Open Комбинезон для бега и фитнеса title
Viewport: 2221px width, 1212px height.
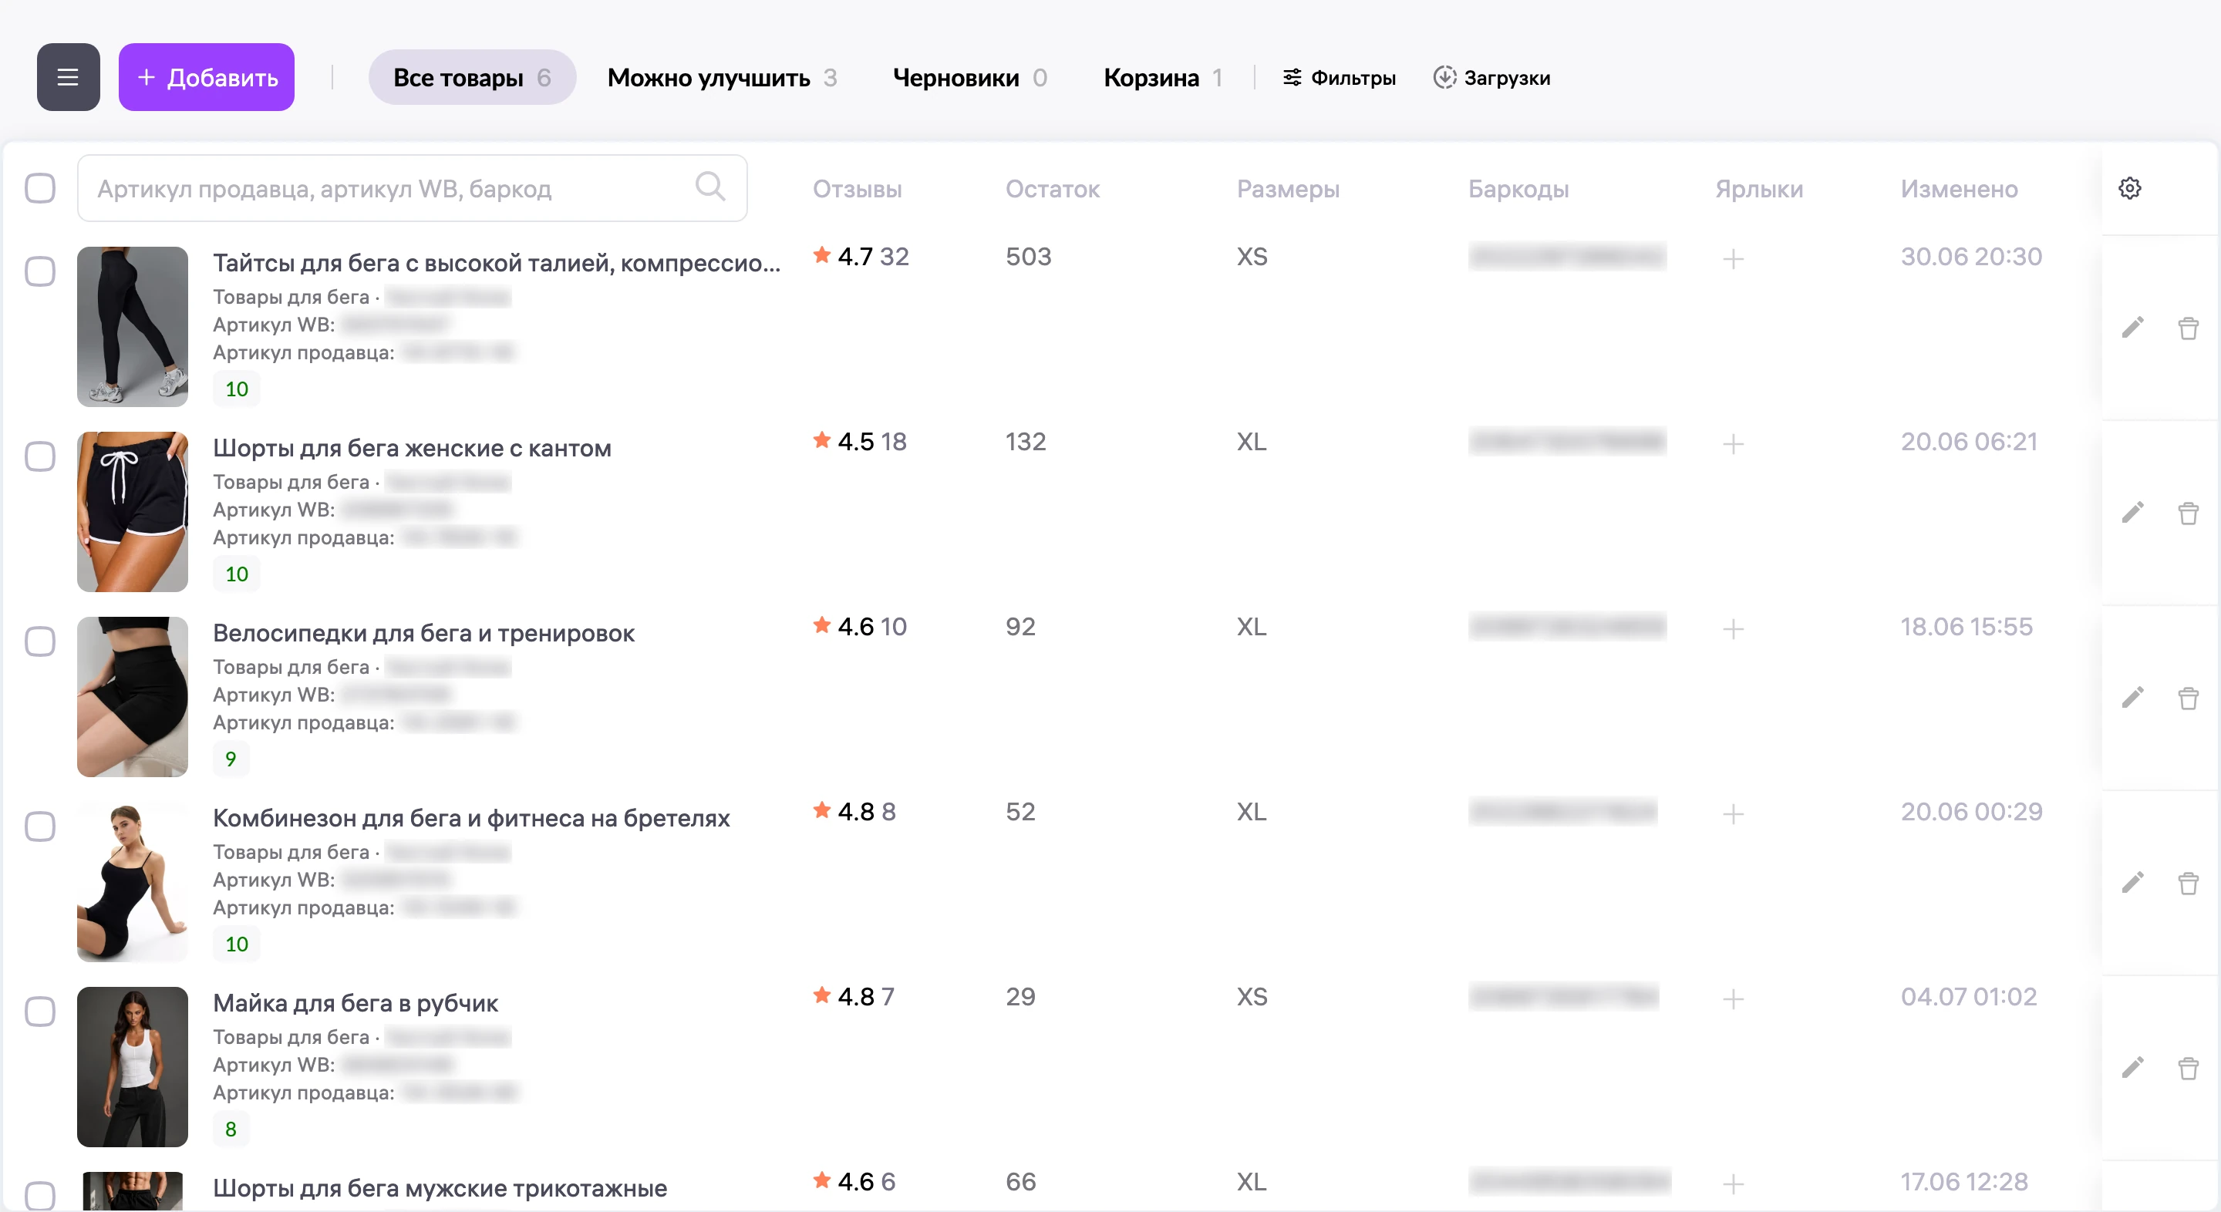coord(470,818)
